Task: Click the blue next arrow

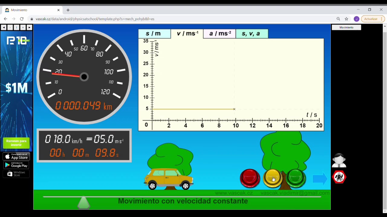Action: coord(320,178)
